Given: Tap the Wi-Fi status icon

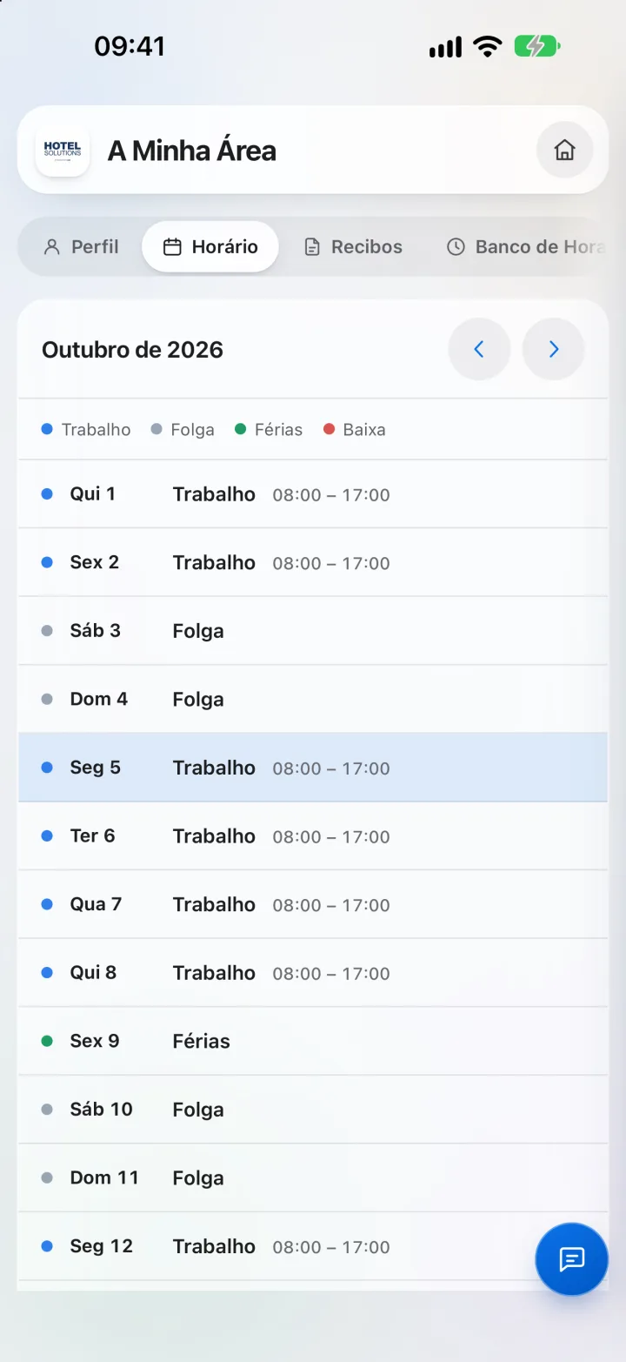Looking at the screenshot, I should [x=488, y=46].
